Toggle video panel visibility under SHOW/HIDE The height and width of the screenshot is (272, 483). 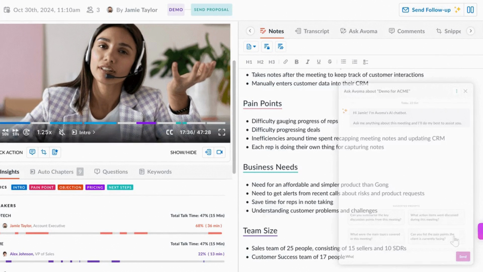tap(220, 152)
